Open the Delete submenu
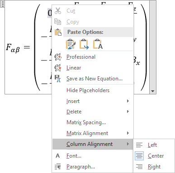The height and width of the screenshot is (173, 175). pos(93,112)
